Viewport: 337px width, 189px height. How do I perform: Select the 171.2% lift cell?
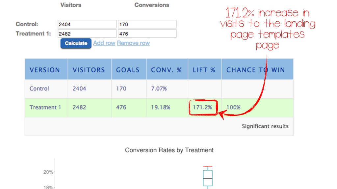tap(202, 107)
